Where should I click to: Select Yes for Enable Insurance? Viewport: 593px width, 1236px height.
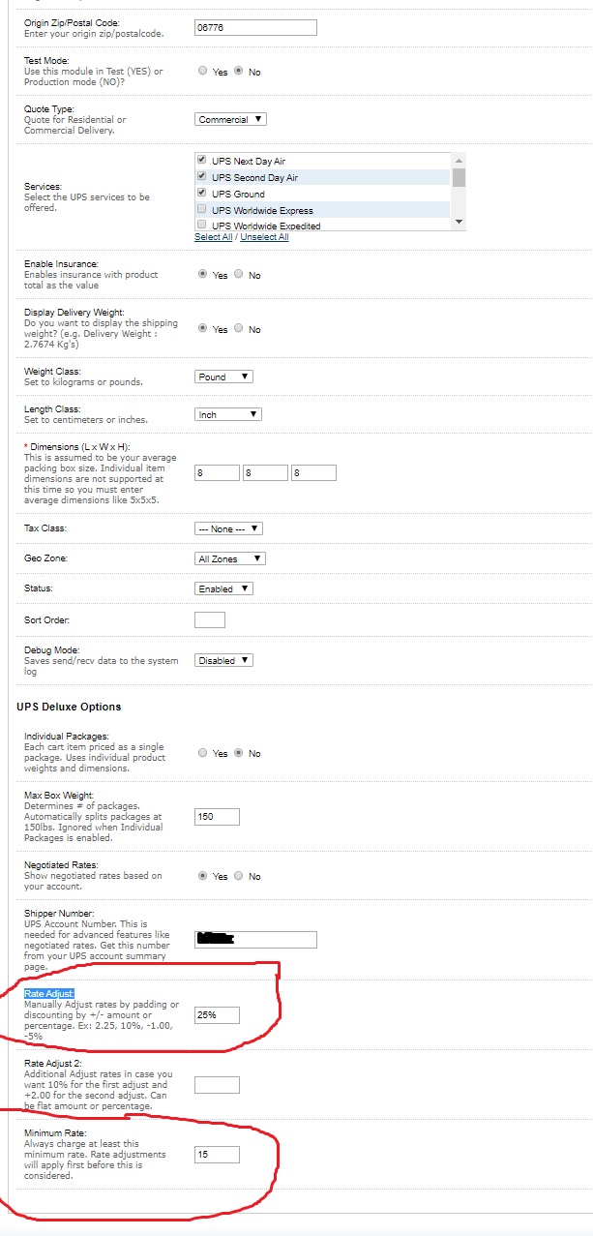pos(202,274)
